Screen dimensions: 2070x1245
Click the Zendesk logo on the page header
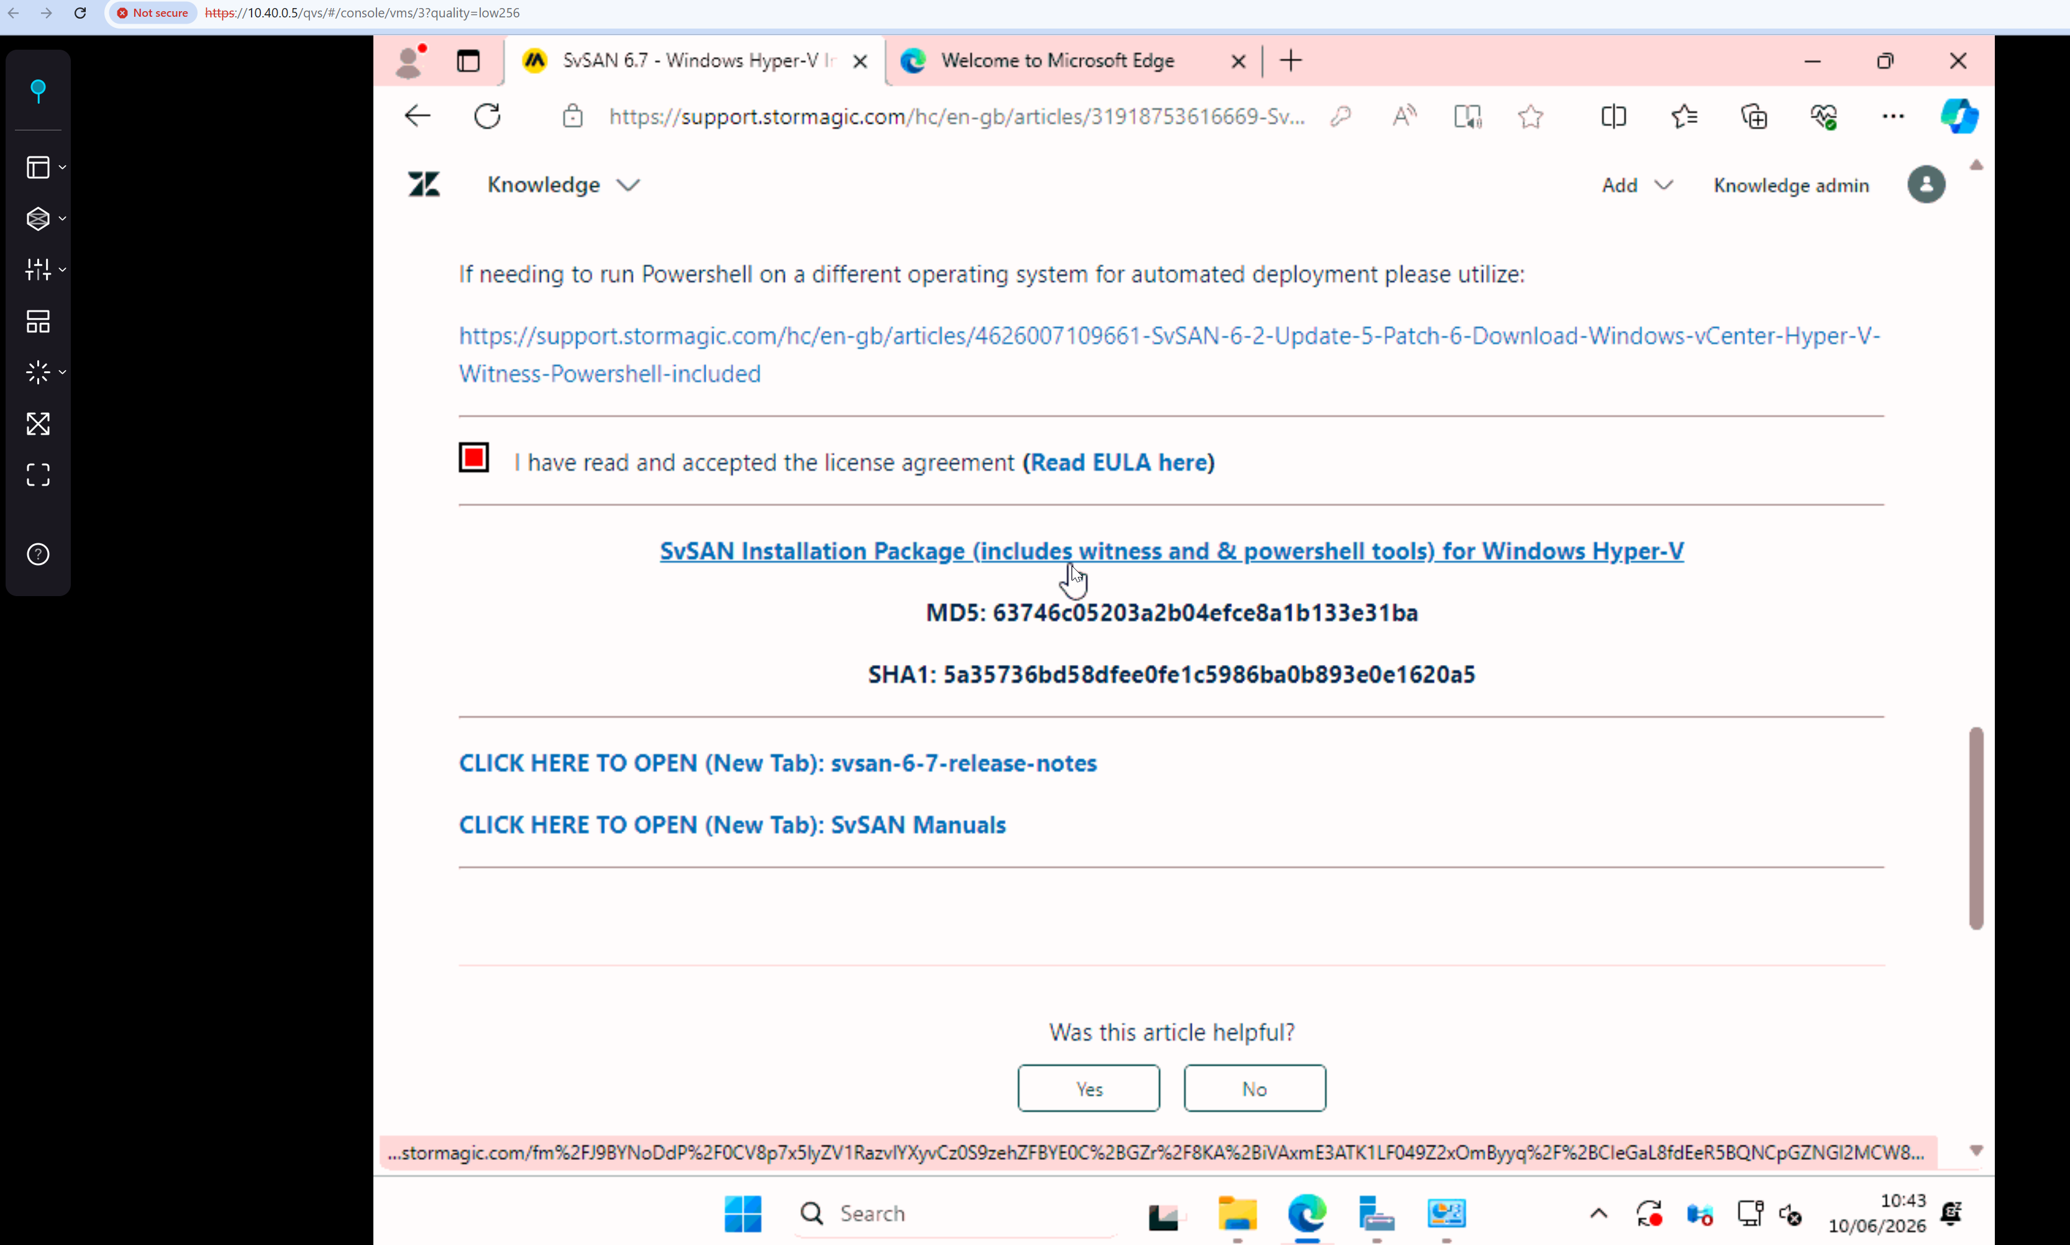424,184
